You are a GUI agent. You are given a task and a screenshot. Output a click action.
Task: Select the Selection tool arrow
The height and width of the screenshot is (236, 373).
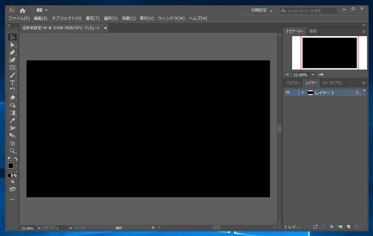[12, 37]
